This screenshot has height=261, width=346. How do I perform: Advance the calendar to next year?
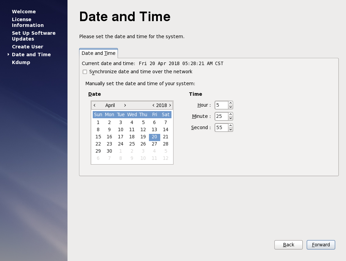point(170,105)
